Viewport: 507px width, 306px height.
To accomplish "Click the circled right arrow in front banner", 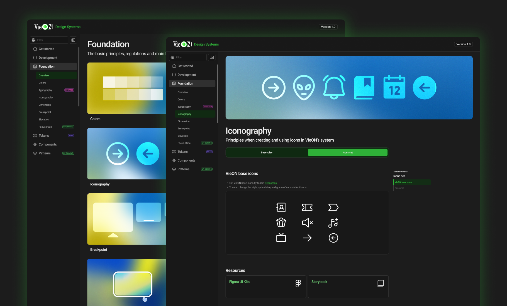I will coord(274,88).
